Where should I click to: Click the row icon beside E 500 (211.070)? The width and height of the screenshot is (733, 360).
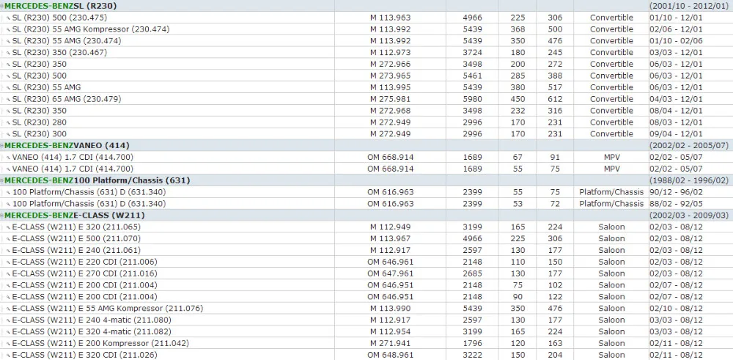pos(8,239)
